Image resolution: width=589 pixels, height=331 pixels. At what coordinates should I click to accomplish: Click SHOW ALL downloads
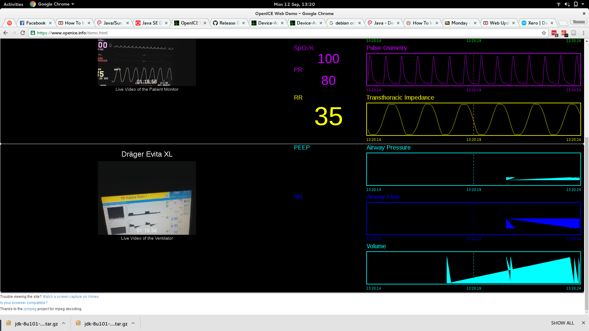tap(562, 323)
